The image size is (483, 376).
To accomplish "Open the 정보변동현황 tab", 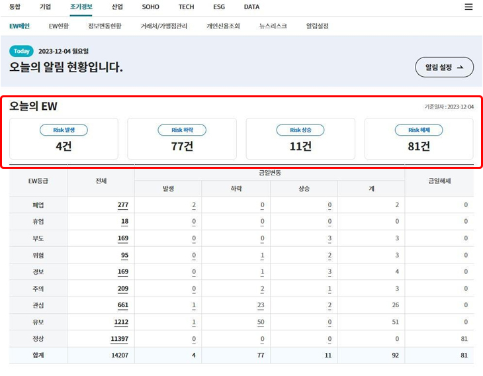I will click(105, 26).
